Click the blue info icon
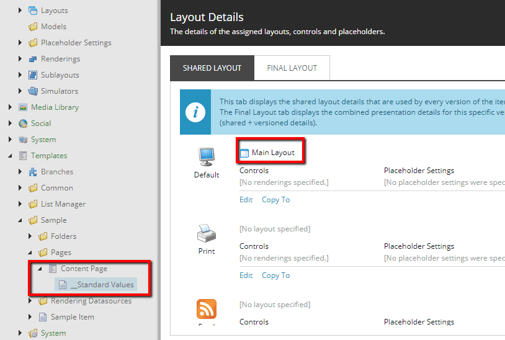The width and height of the screenshot is (505, 340). pos(196,112)
